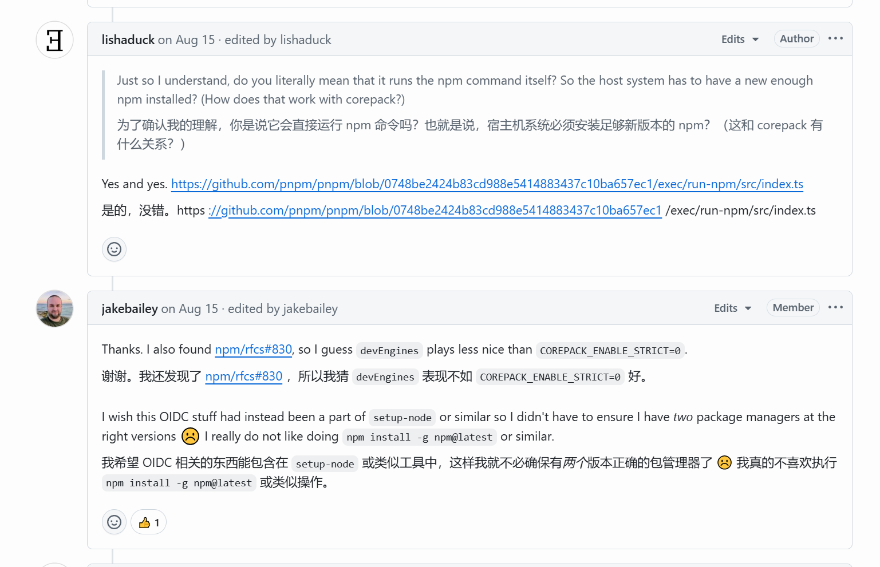This screenshot has width=880, height=567.
Task: Click the 'on Aug 15' timestamp of lishaduck
Action: click(187, 40)
